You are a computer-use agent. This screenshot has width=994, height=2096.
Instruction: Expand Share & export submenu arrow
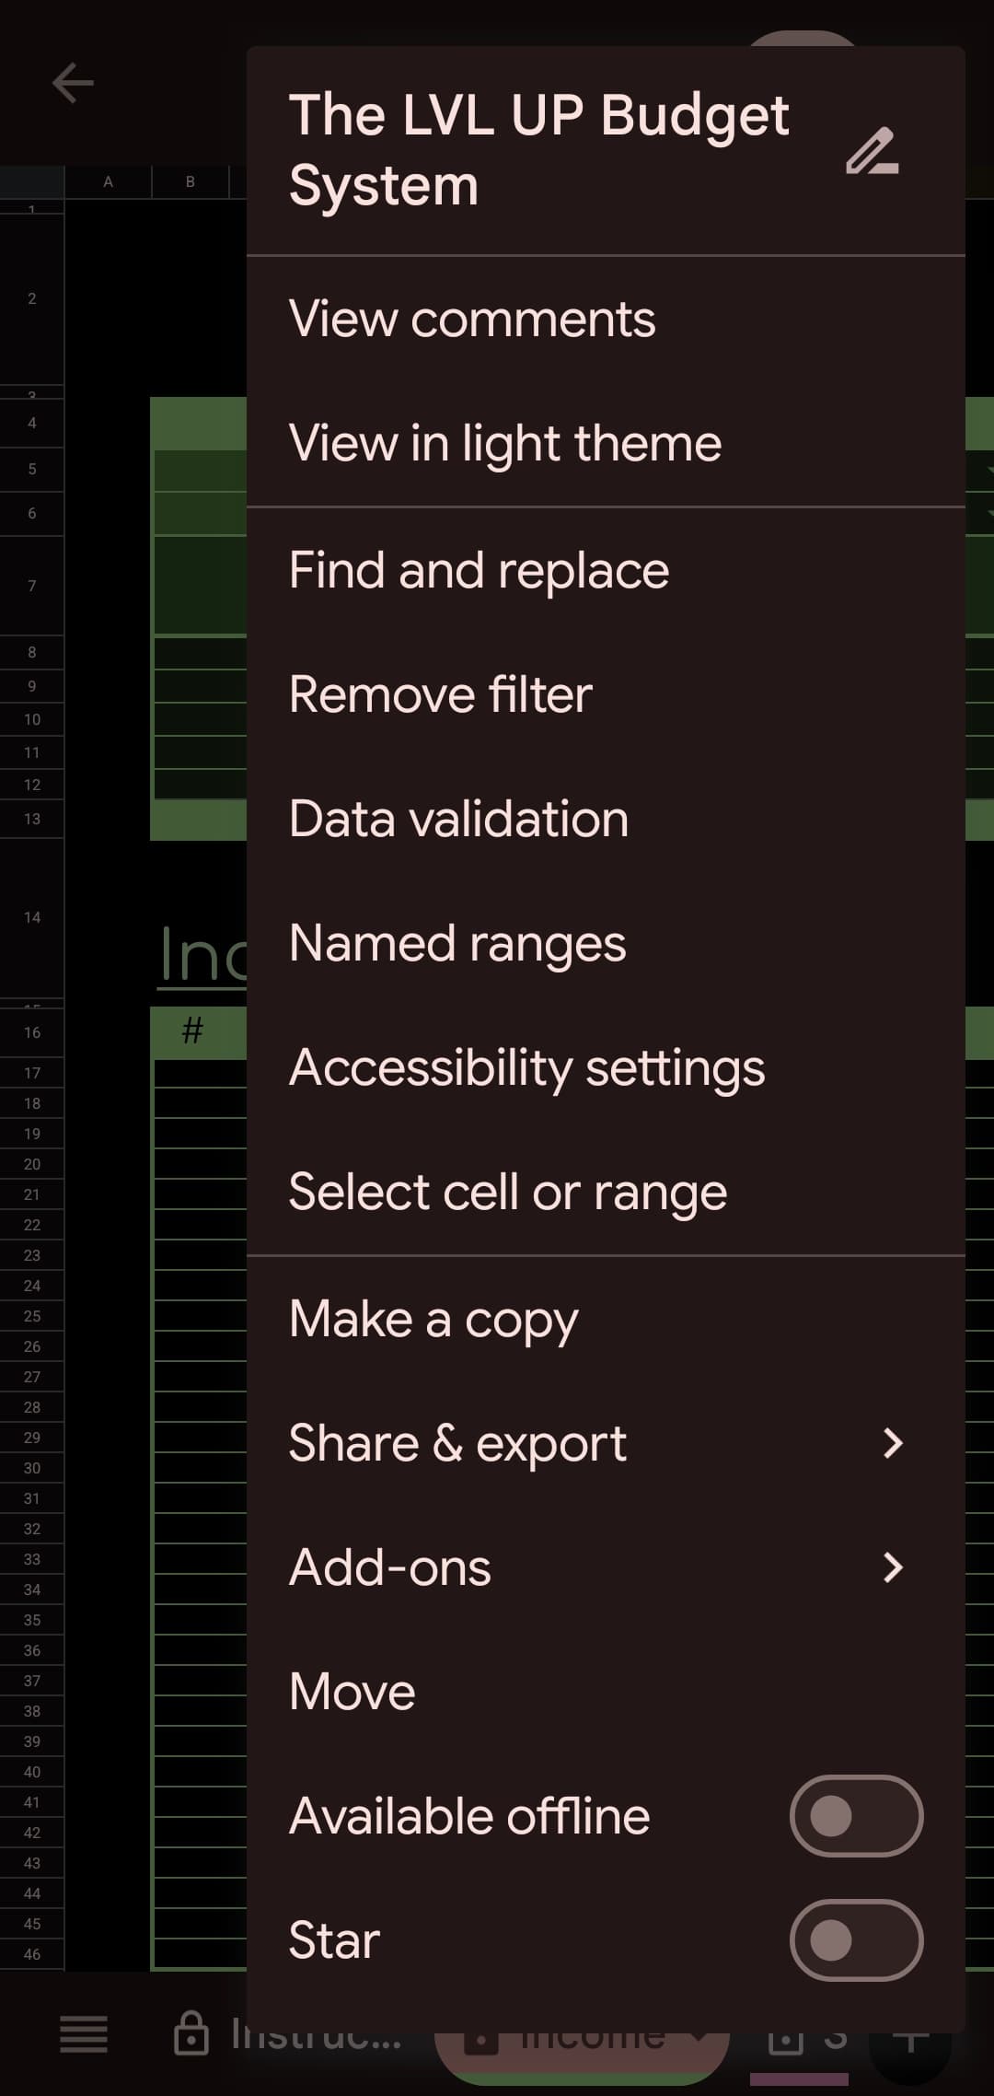pos(892,1443)
